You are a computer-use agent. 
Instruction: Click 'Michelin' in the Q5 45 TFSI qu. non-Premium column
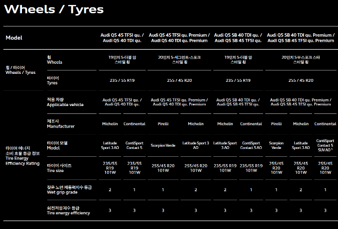coord(110,124)
